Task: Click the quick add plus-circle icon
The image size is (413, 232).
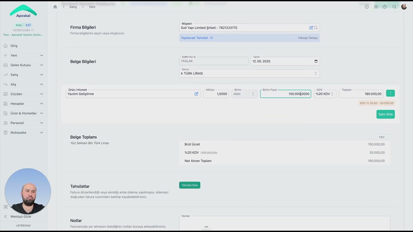Action: pyautogui.click(x=367, y=7)
